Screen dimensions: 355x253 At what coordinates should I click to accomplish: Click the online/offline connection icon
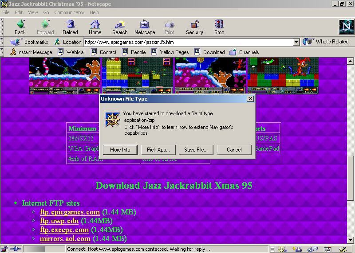(16, 249)
